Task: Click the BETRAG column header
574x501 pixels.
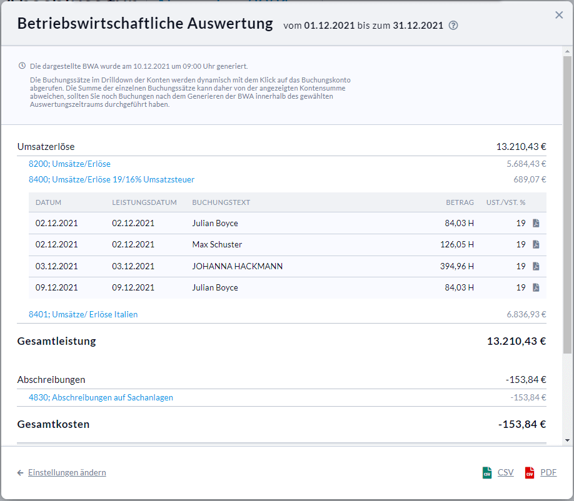Action: 460,202
